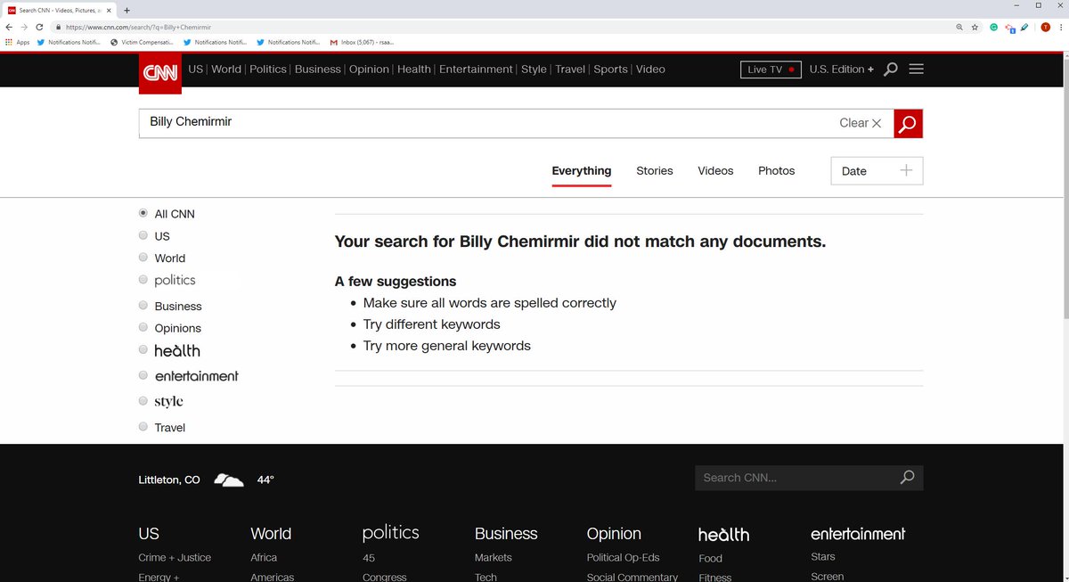Image resolution: width=1069 pixels, height=582 pixels.
Task: Select the entertainment section radio button
Action: (x=143, y=375)
